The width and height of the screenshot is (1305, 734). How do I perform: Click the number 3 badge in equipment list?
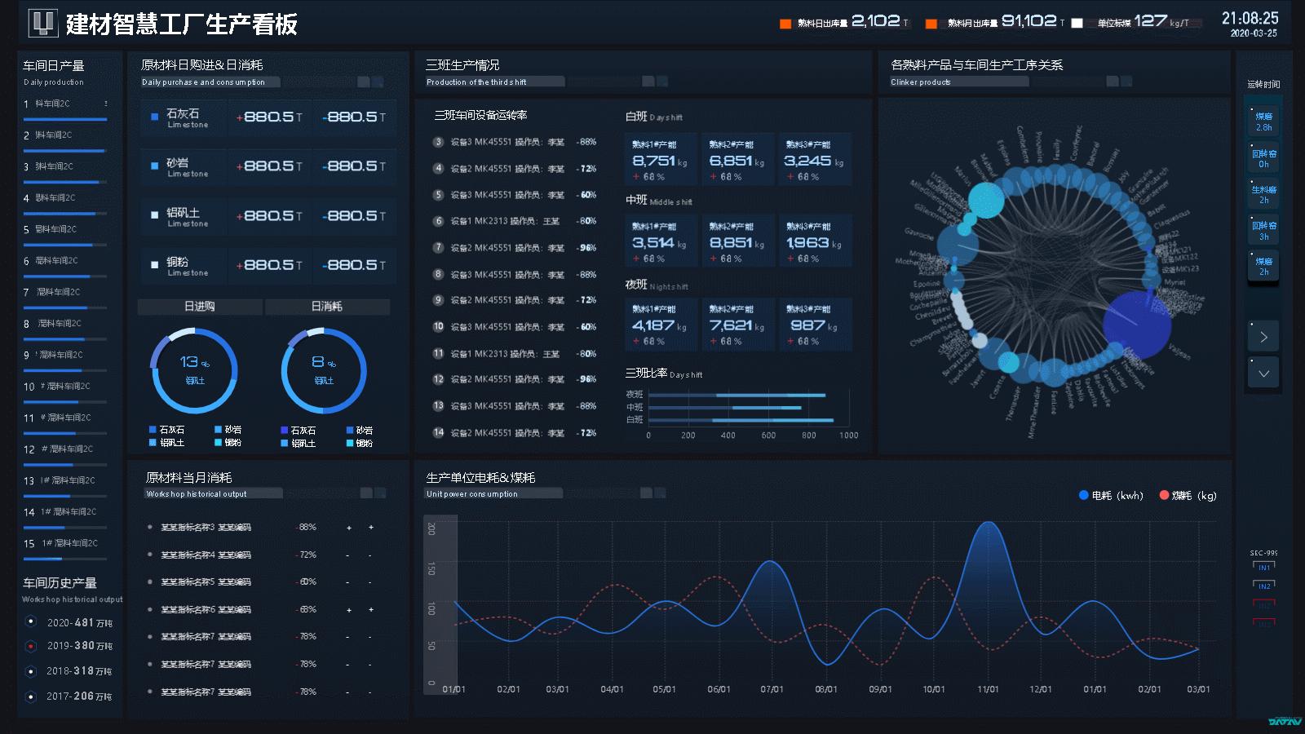(x=438, y=142)
